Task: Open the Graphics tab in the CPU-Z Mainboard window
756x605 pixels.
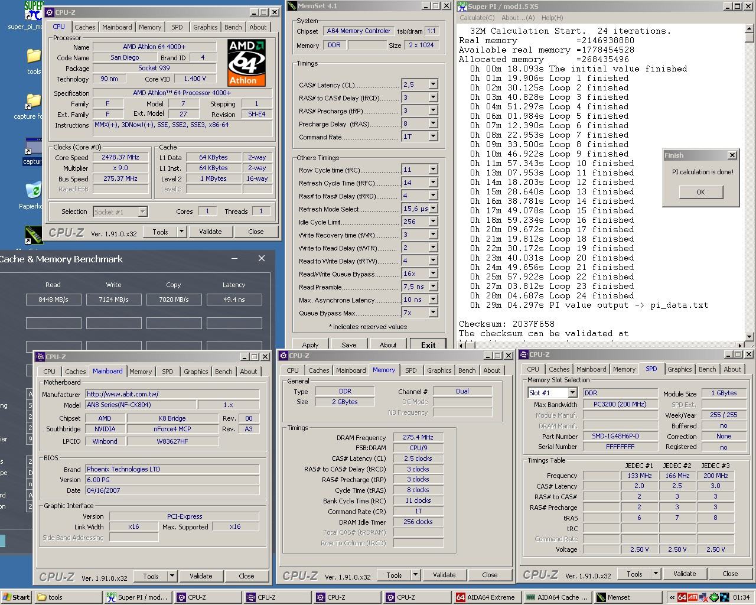Action: coord(195,372)
